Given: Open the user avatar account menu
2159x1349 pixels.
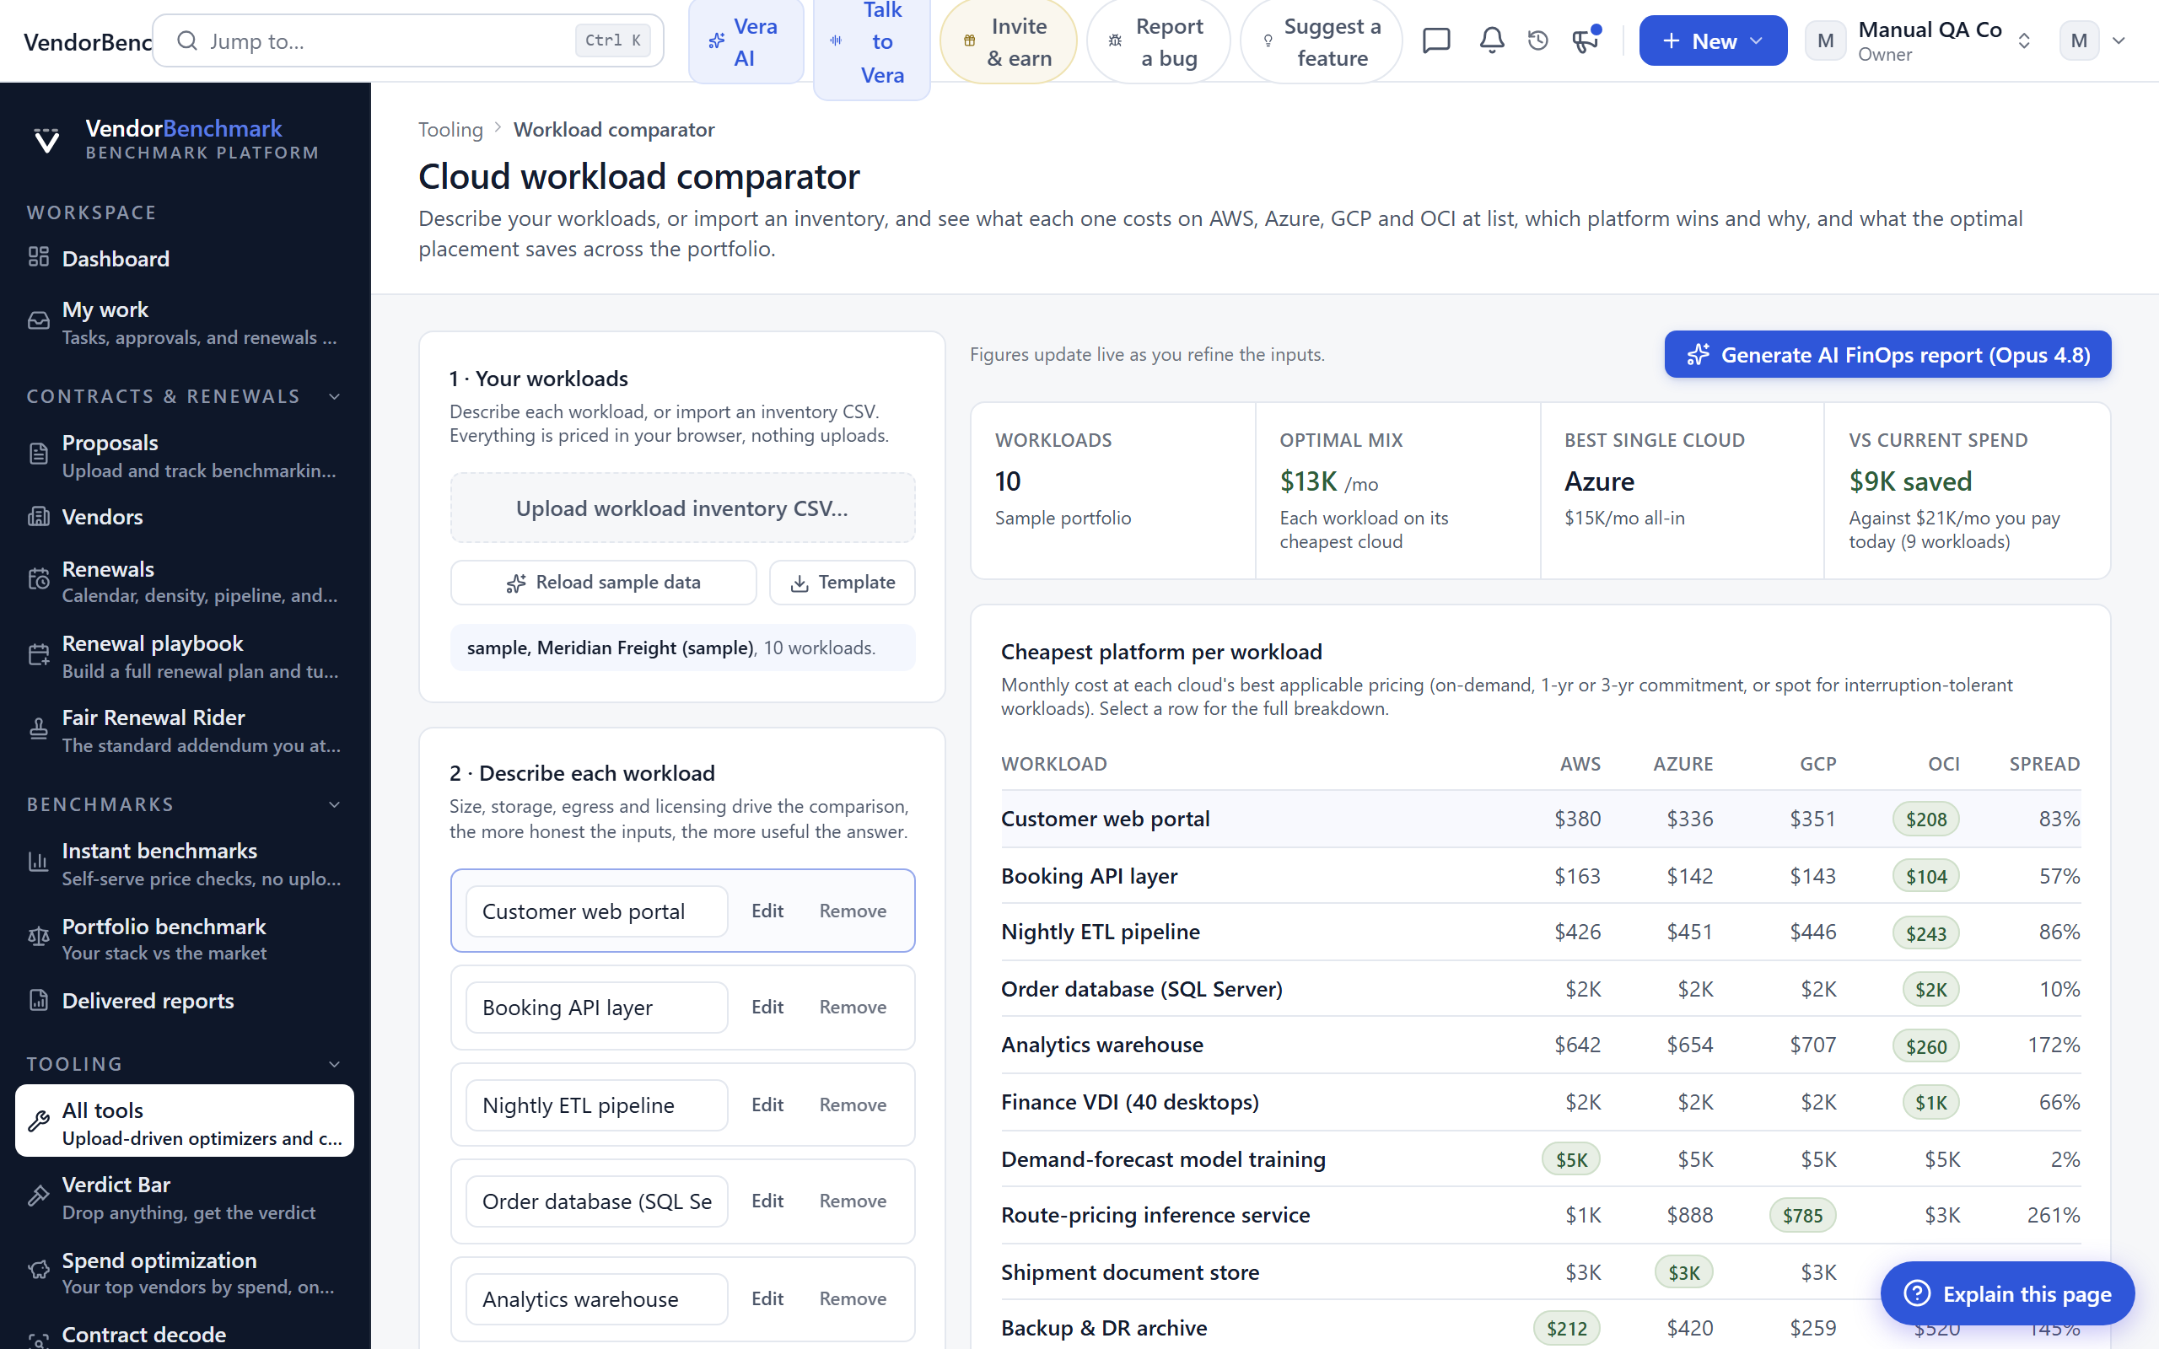Looking at the screenshot, I should coord(2093,40).
